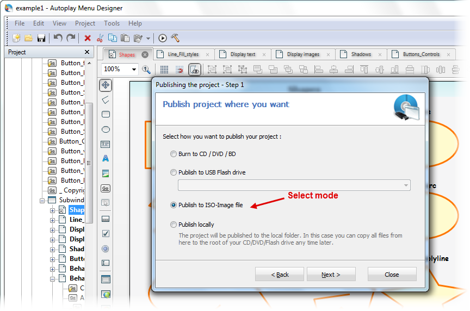Select the text input field tool
Screen dimensions: 470x311
coord(106,263)
